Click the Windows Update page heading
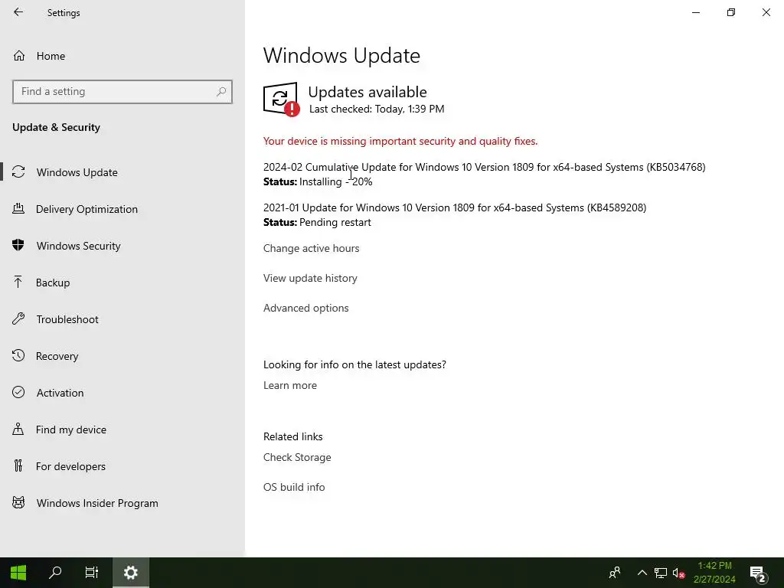784x588 pixels. point(341,55)
